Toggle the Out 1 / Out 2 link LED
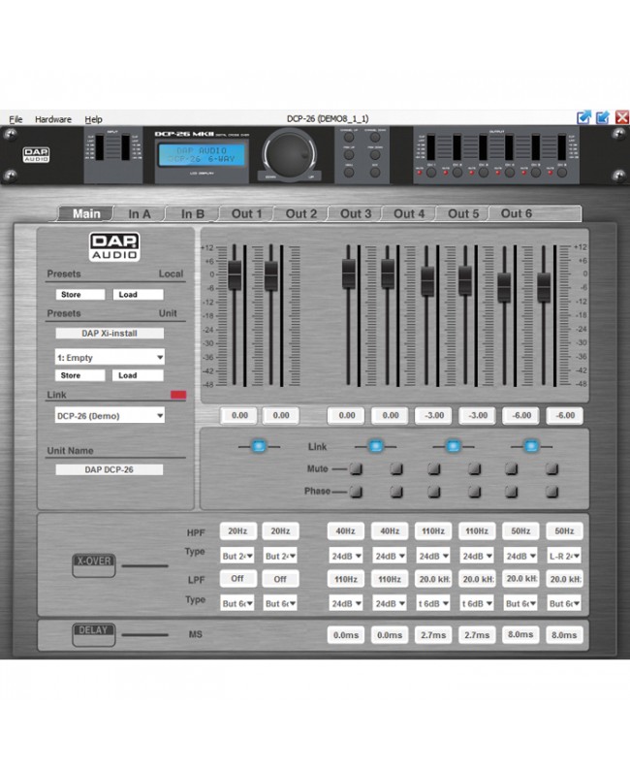This screenshot has width=630, height=770. (375, 446)
